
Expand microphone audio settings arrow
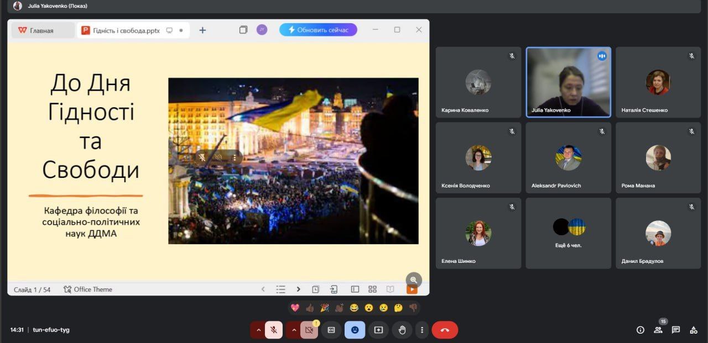[x=258, y=330]
